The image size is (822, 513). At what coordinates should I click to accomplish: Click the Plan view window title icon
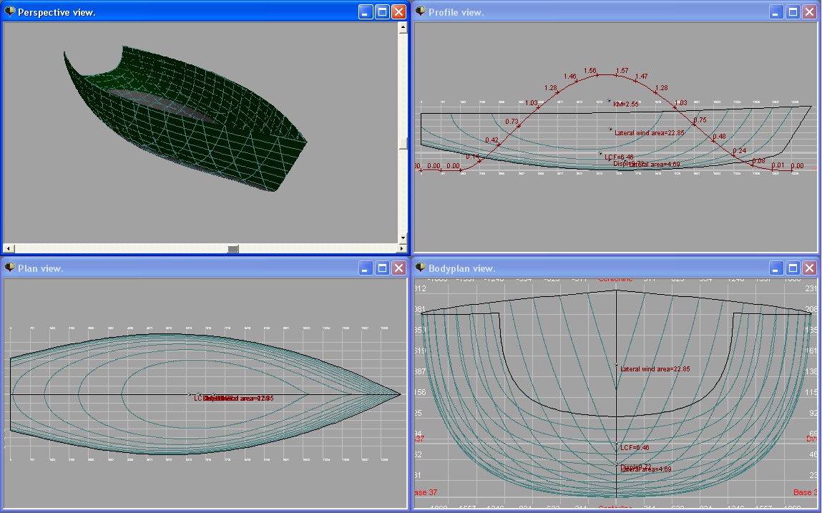9,268
